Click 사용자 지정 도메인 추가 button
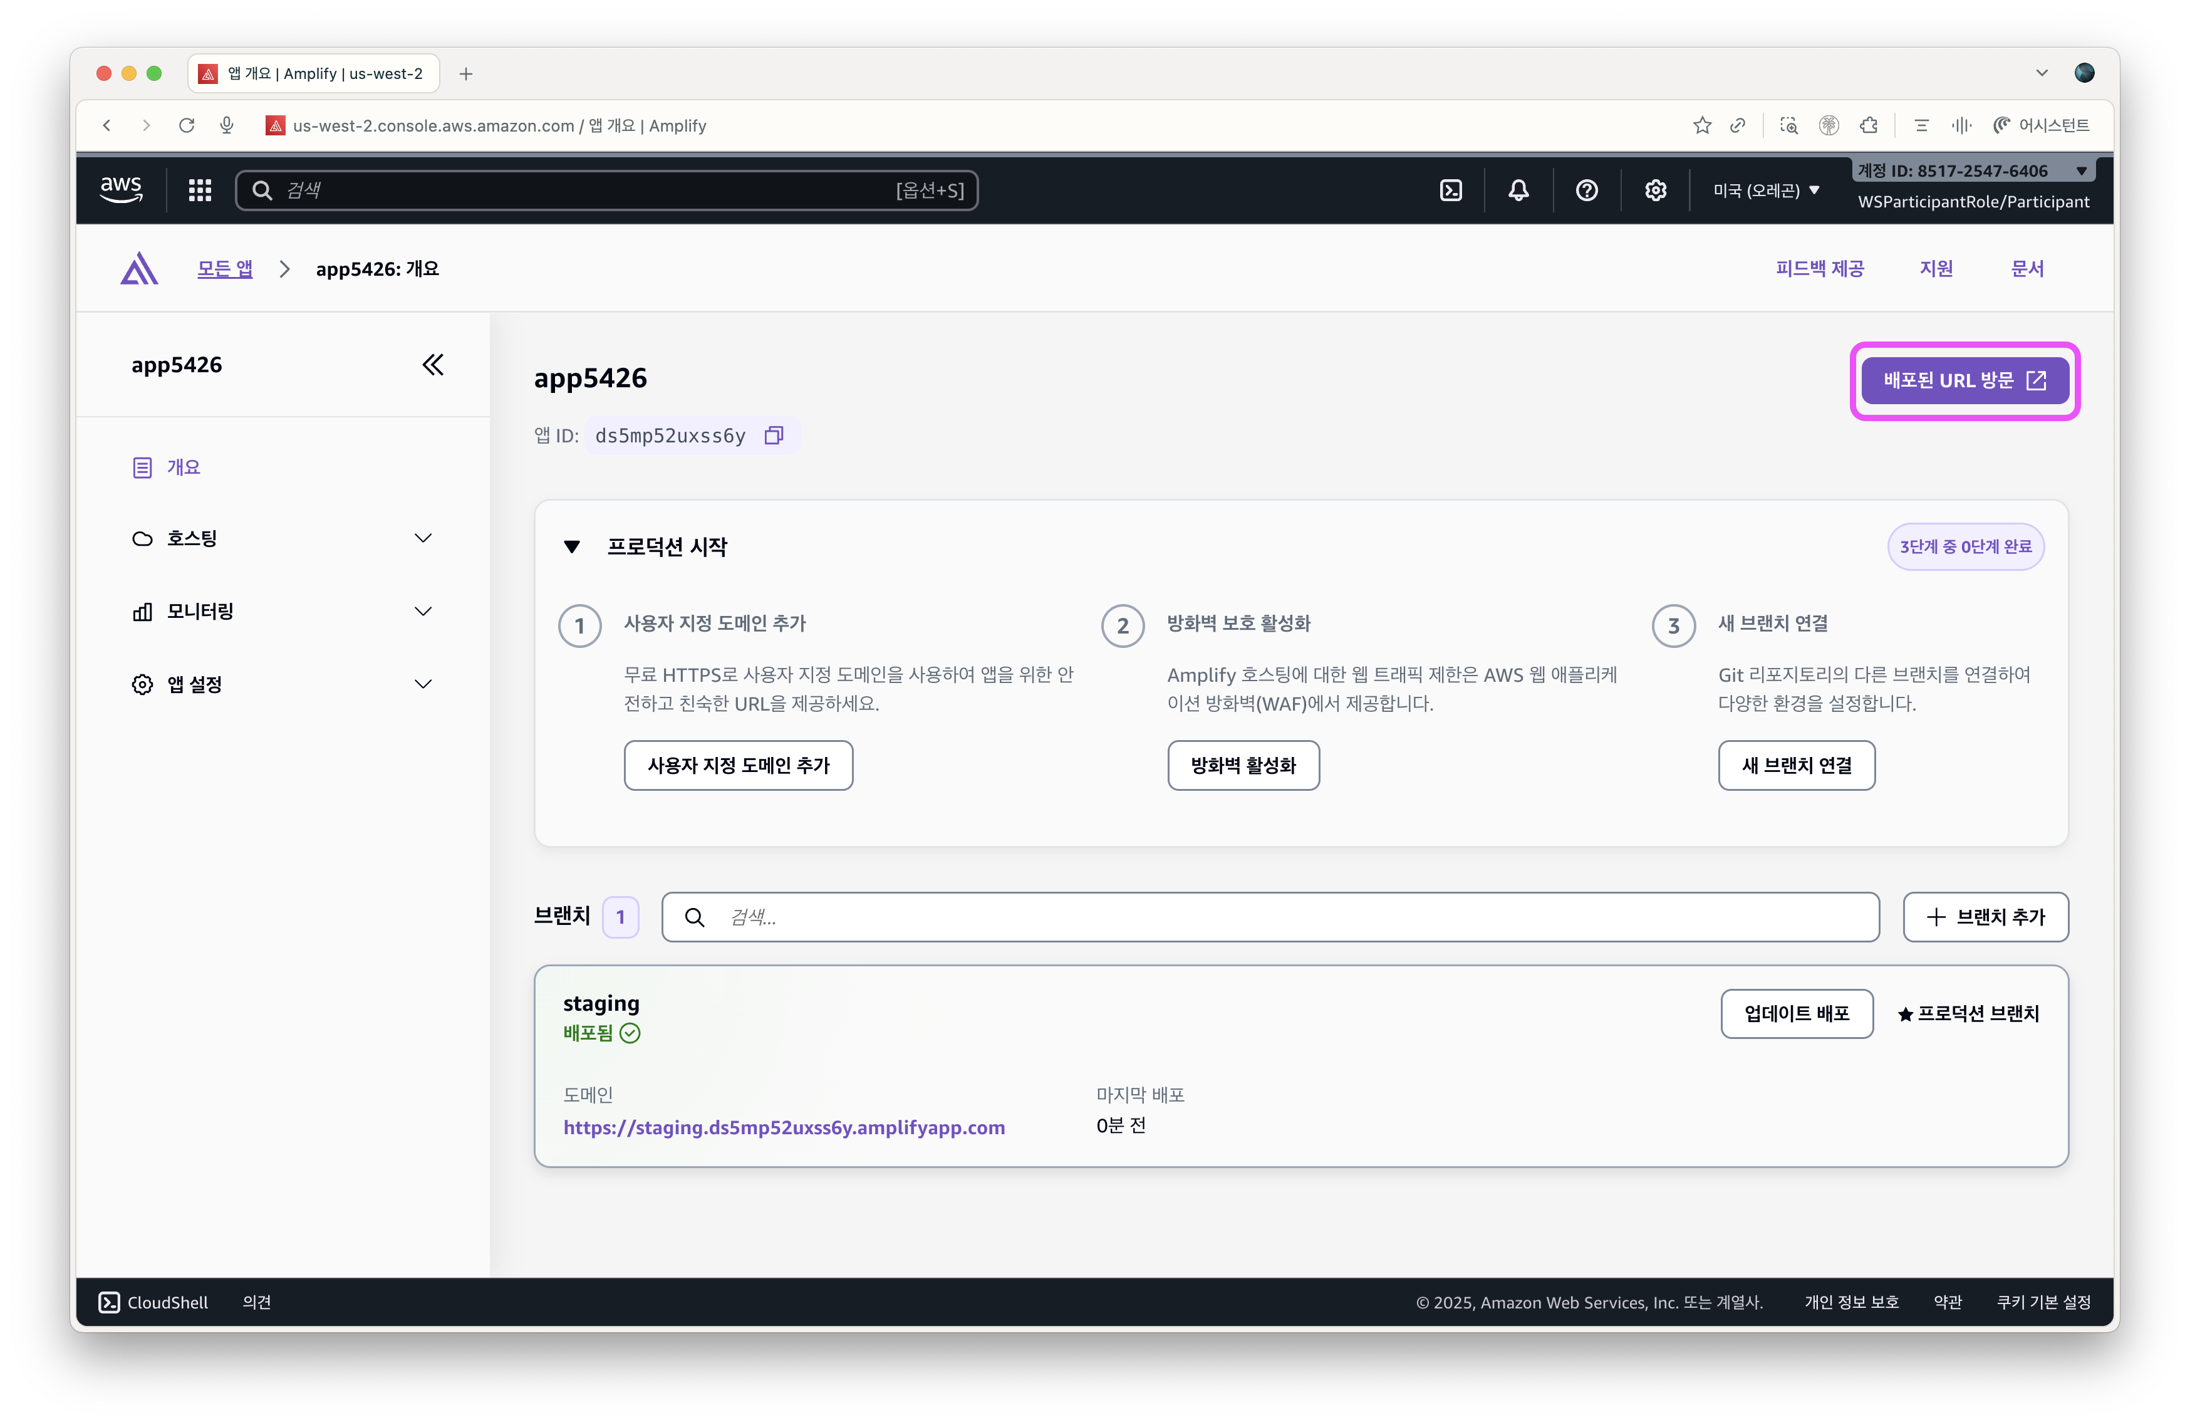2190x1425 pixels. (738, 765)
